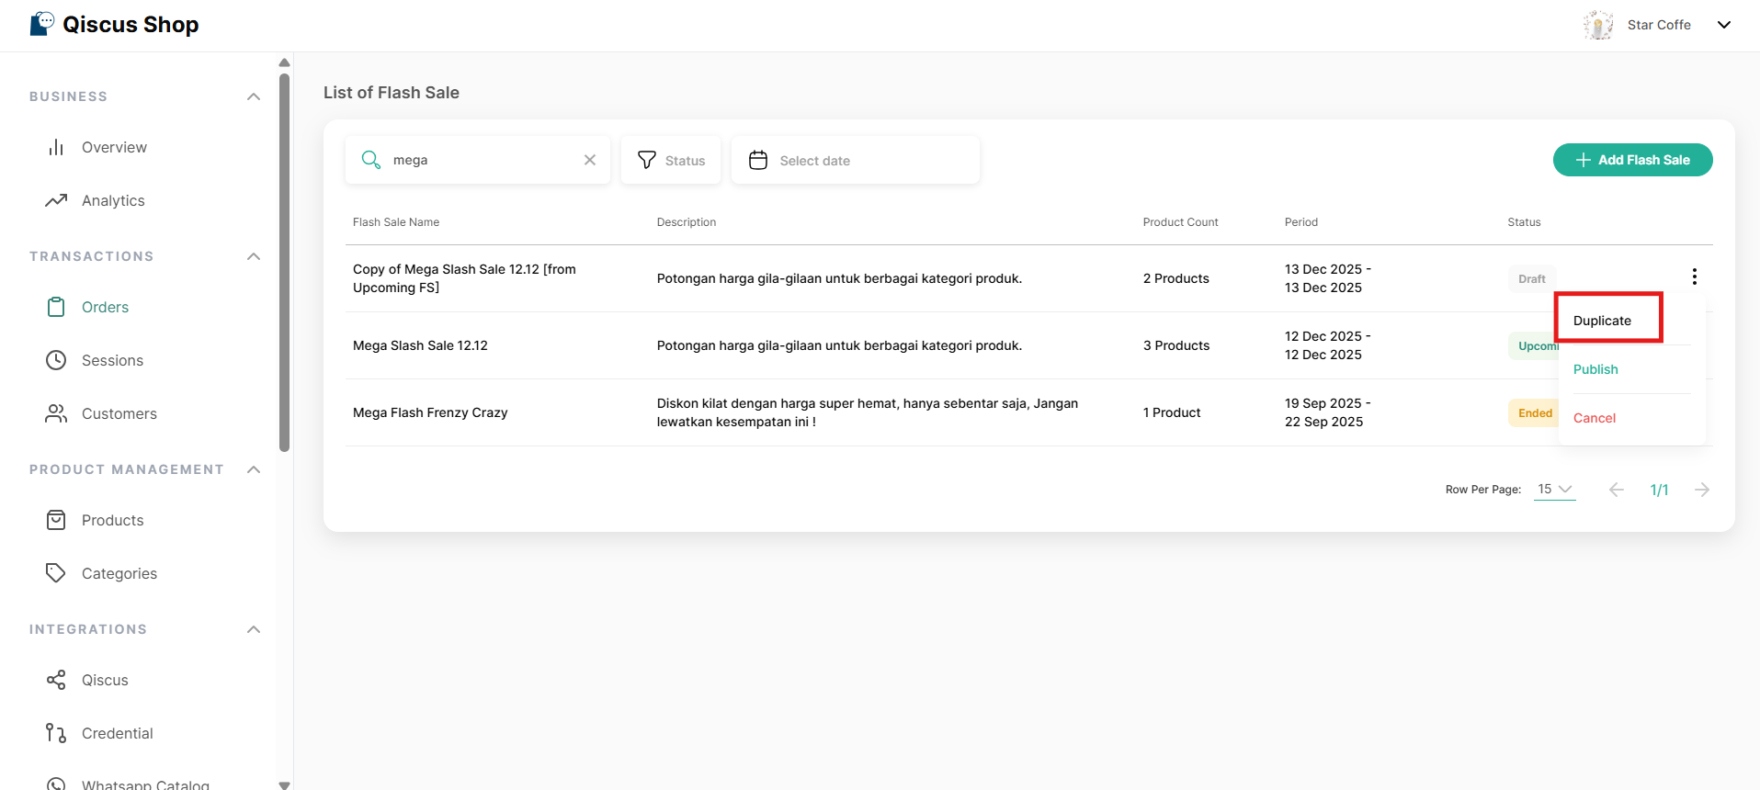
Task: Go to Products bag icon
Action: click(56, 520)
